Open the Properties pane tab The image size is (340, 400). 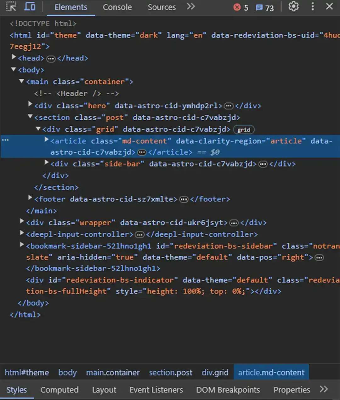click(292, 390)
